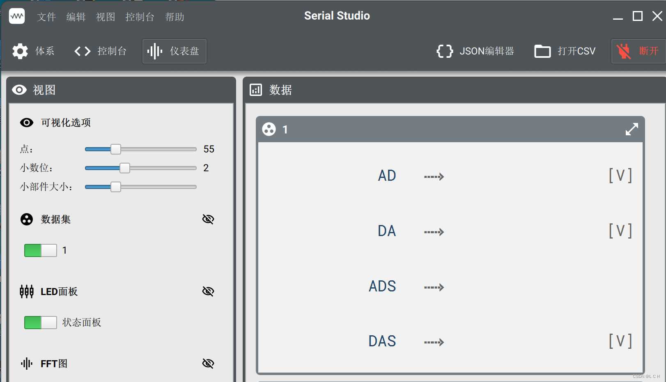Click the arrow icon next to DAS

[434, 342]
